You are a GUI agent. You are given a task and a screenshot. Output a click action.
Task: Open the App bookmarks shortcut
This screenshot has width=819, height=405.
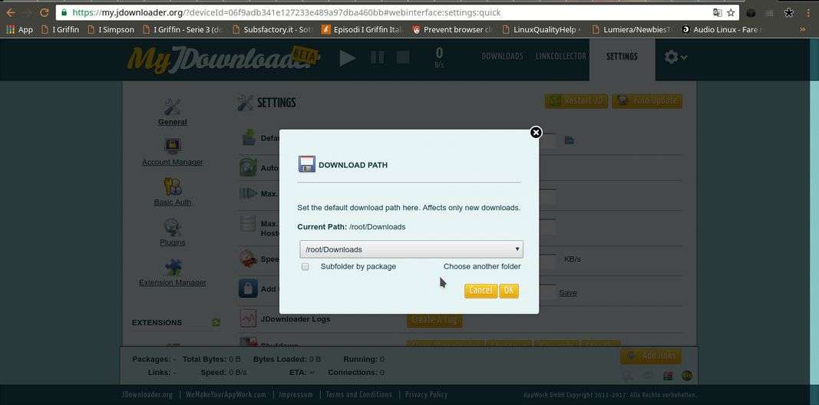(19, 30)
